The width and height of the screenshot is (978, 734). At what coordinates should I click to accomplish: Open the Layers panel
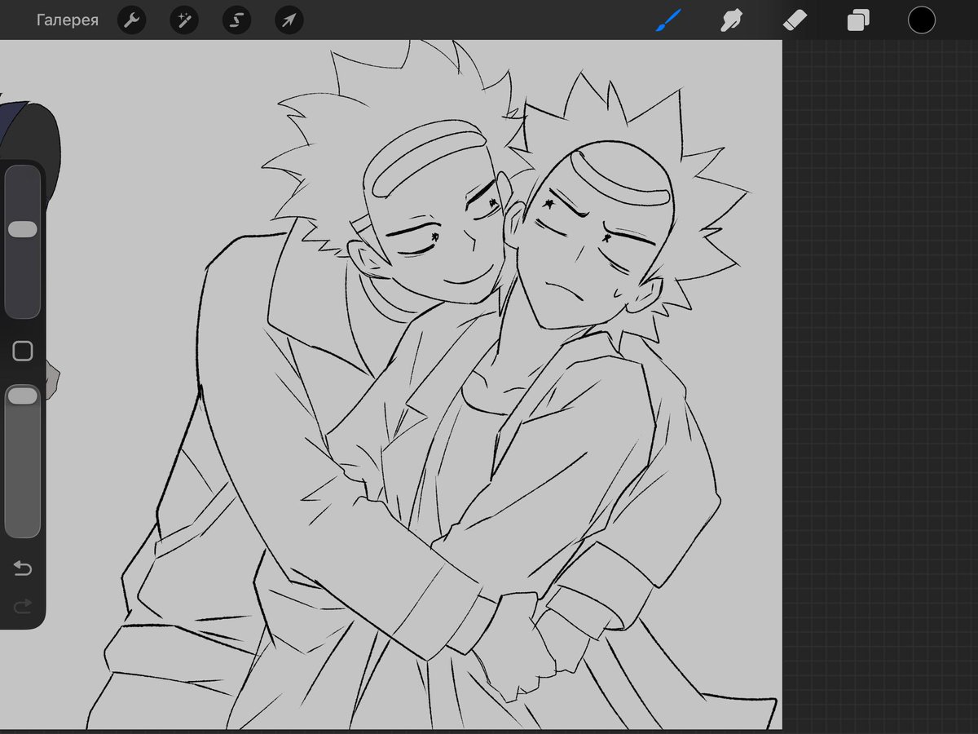pyautogui.click(x=858, y=20)
